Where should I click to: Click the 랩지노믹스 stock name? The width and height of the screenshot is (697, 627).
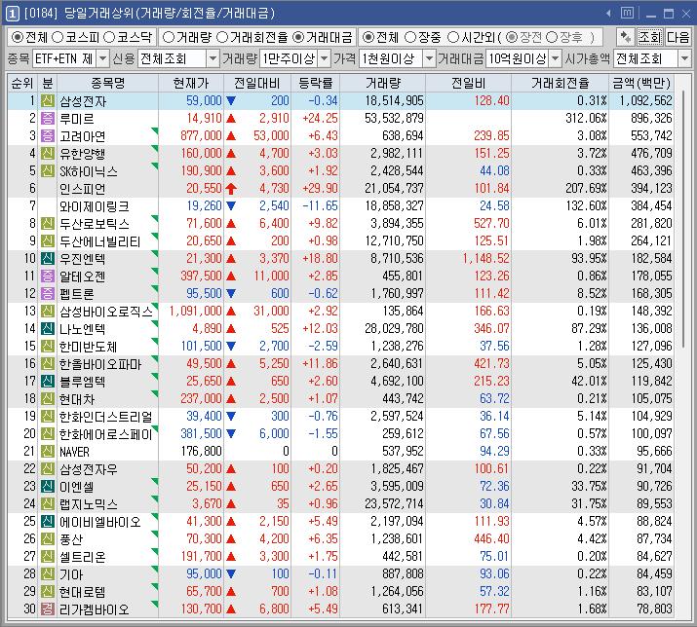pos(89,504)
